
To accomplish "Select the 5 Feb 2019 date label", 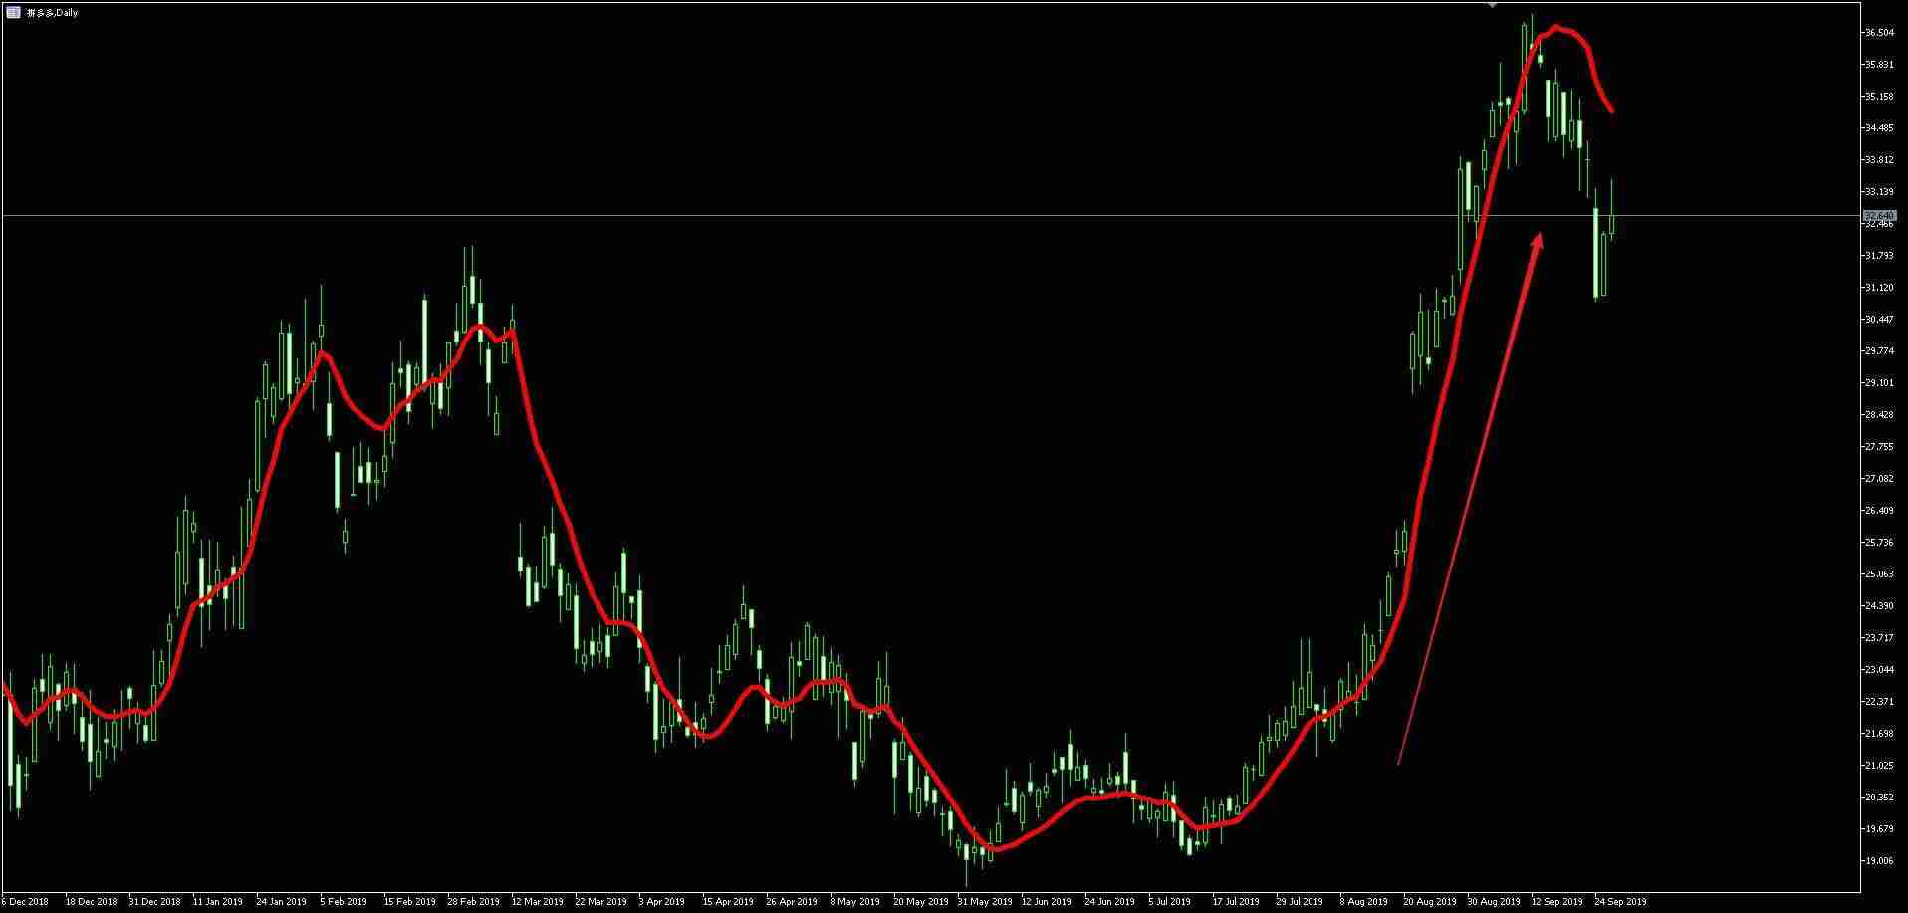I will coord(344,902).
